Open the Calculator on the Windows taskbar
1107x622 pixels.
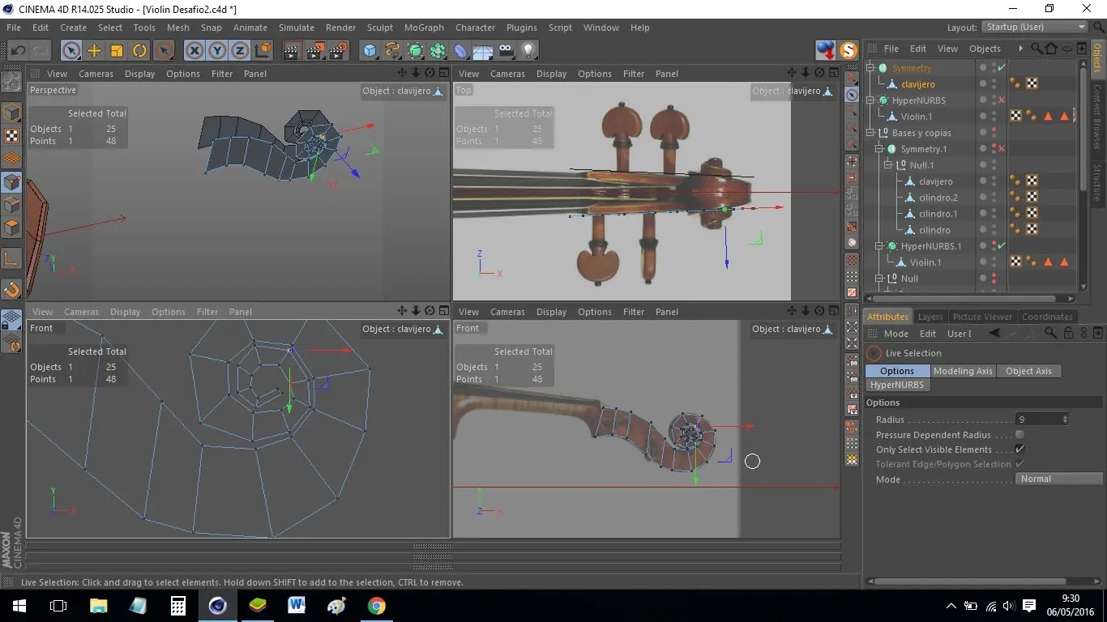tap(177, 606)
